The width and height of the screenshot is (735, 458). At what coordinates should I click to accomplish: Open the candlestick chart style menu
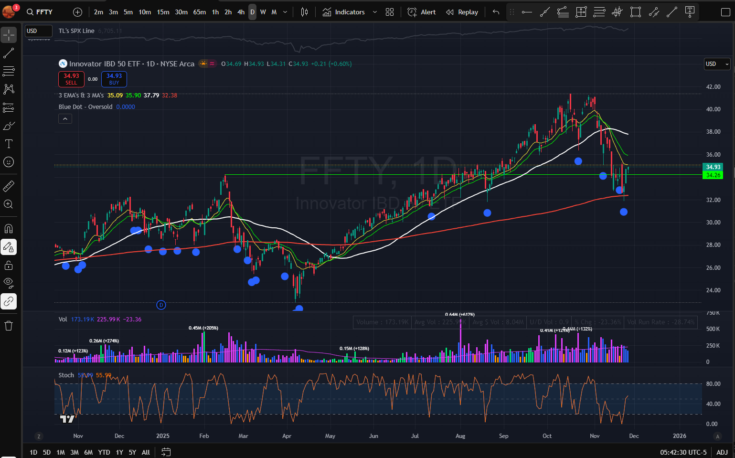click(x=304, y=12)
